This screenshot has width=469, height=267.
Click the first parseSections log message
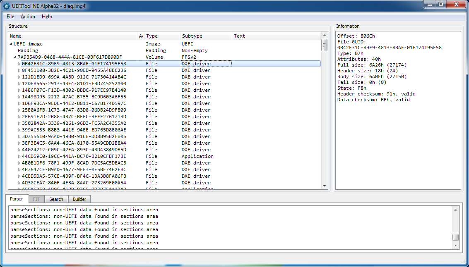(84, 210)
